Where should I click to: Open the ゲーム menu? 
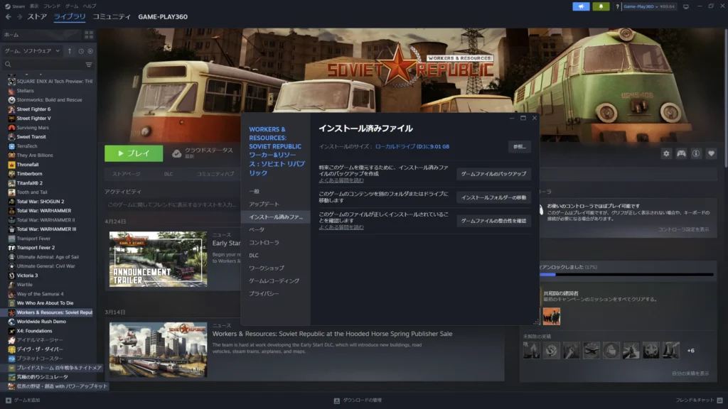tap(72, 6)
